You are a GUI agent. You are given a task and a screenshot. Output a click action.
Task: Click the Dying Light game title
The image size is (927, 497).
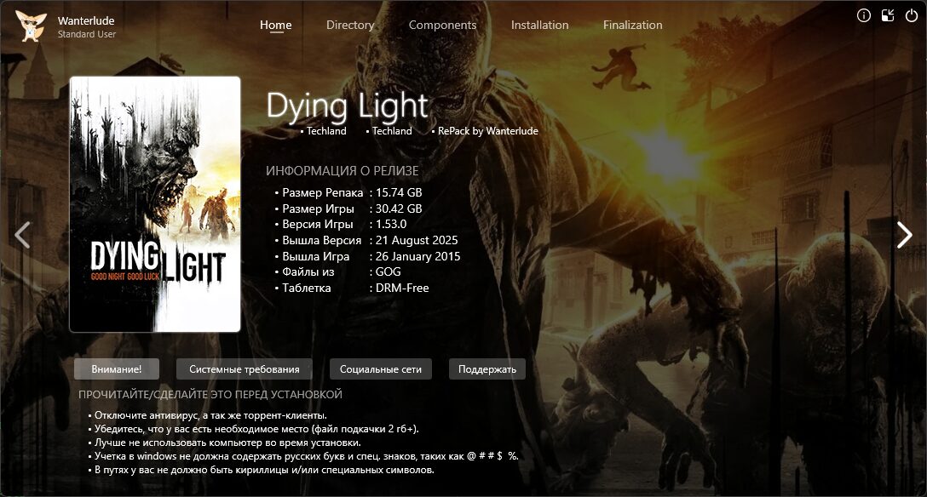point(347,106)
